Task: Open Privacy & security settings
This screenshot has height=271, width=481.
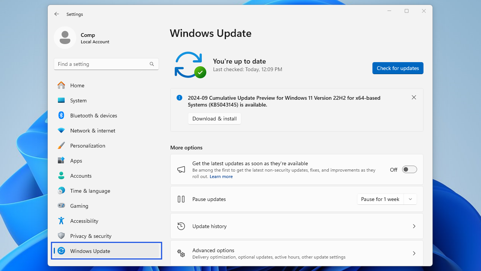Action: pos(106,236)
